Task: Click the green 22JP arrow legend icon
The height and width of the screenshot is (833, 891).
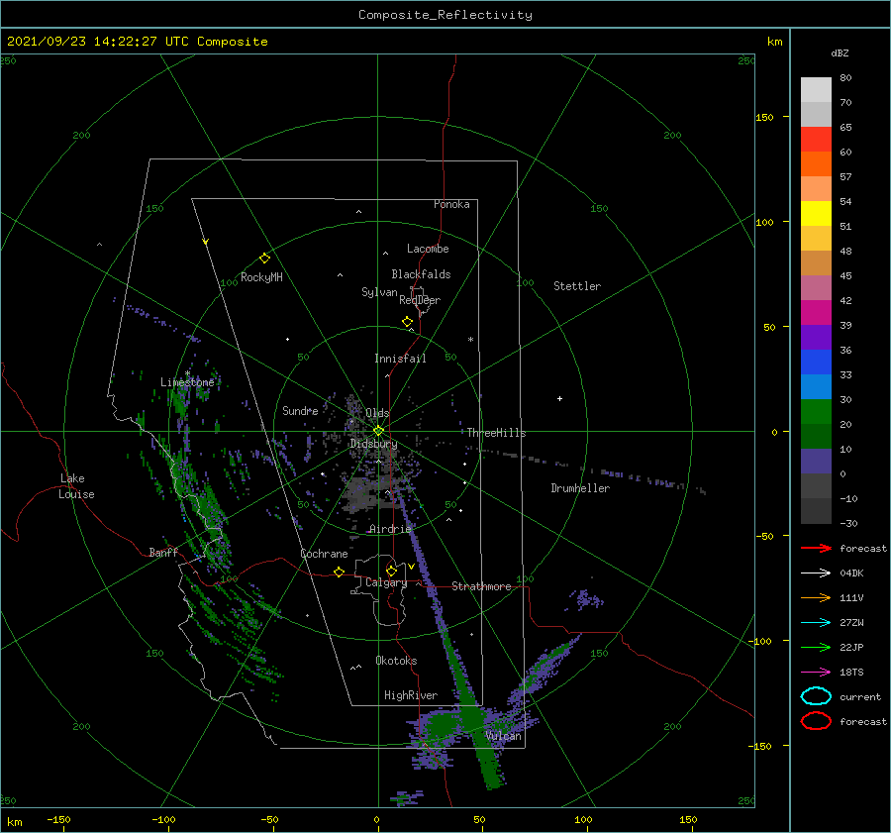Action: point(816,647)
